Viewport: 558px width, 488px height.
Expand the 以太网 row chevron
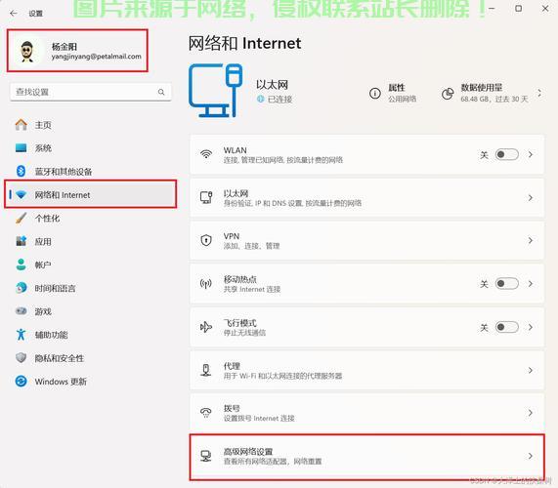point(531,197)
